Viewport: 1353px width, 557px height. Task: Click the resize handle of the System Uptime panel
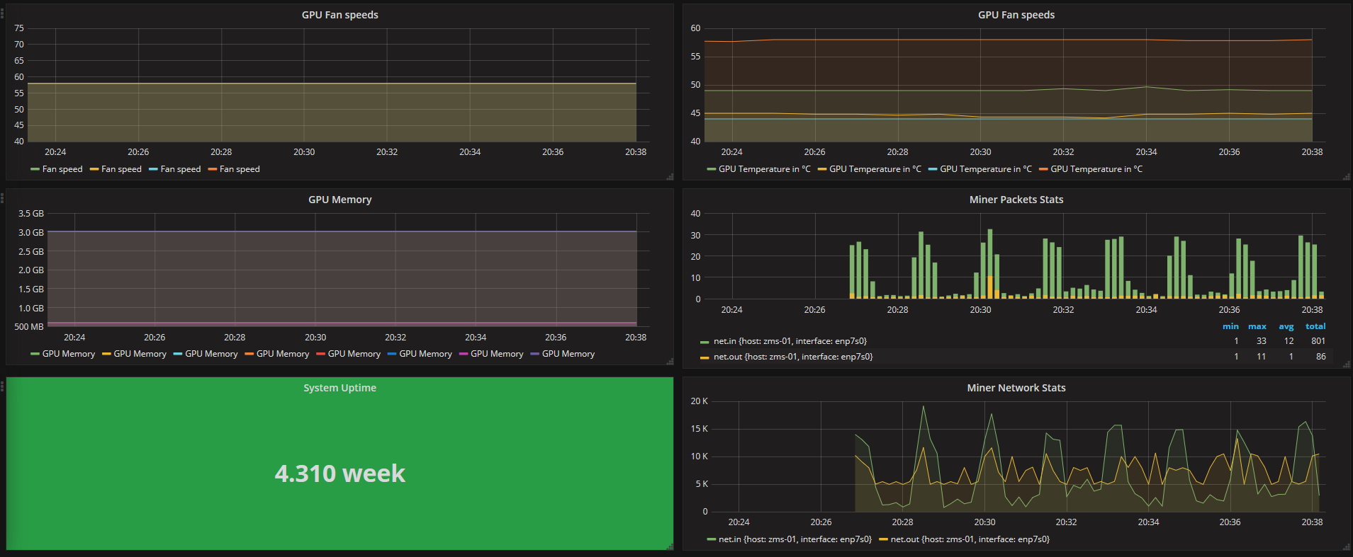coord(670,546)
